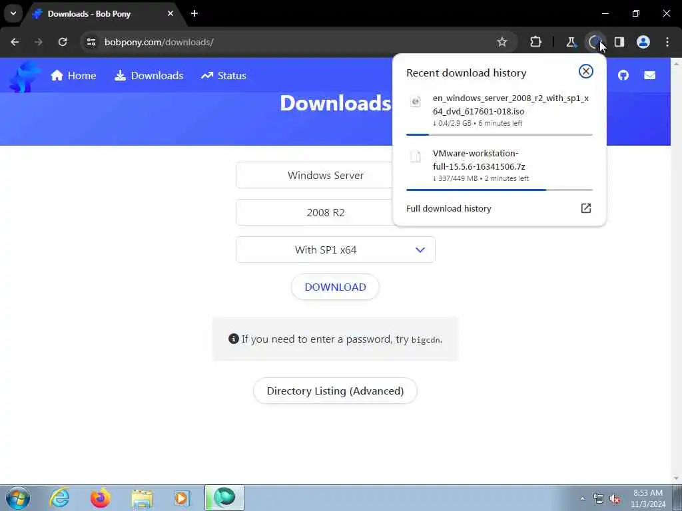Close the Downloads - Bob Pony tab
Image resolution: width=682 pixels, height=511 pixels.
170,13
